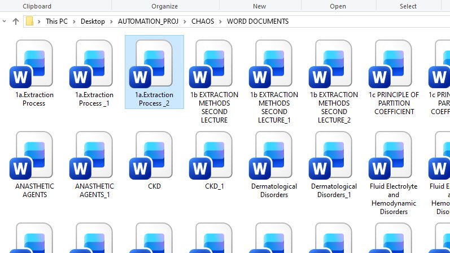Viewport: 450px width, 253px height.
Task: Click the ANASTHETIC AGENTS_1 file name label
Action: pos(94,190)
